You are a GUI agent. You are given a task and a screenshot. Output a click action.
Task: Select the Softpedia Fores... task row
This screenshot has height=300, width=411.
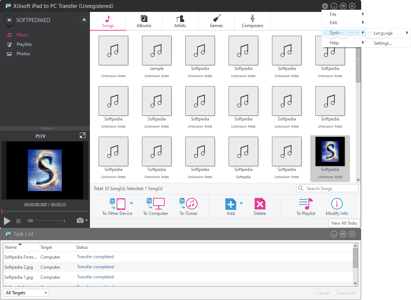[x=178, y=257]
